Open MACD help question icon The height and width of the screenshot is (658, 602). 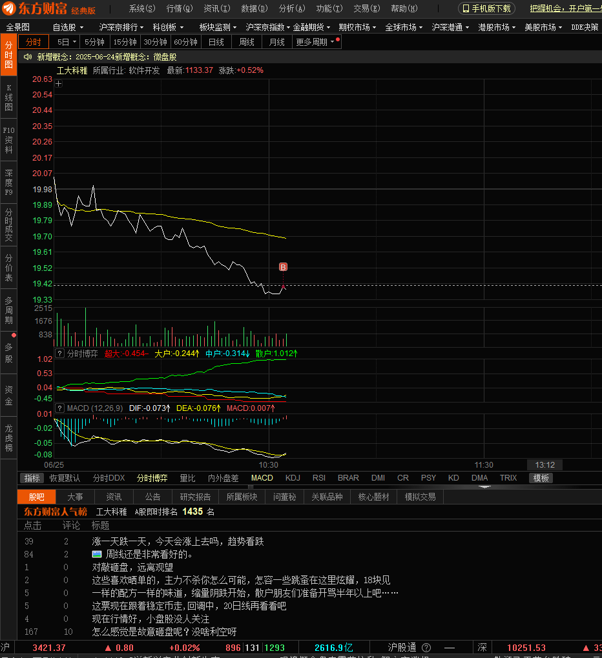coord(60,408)
